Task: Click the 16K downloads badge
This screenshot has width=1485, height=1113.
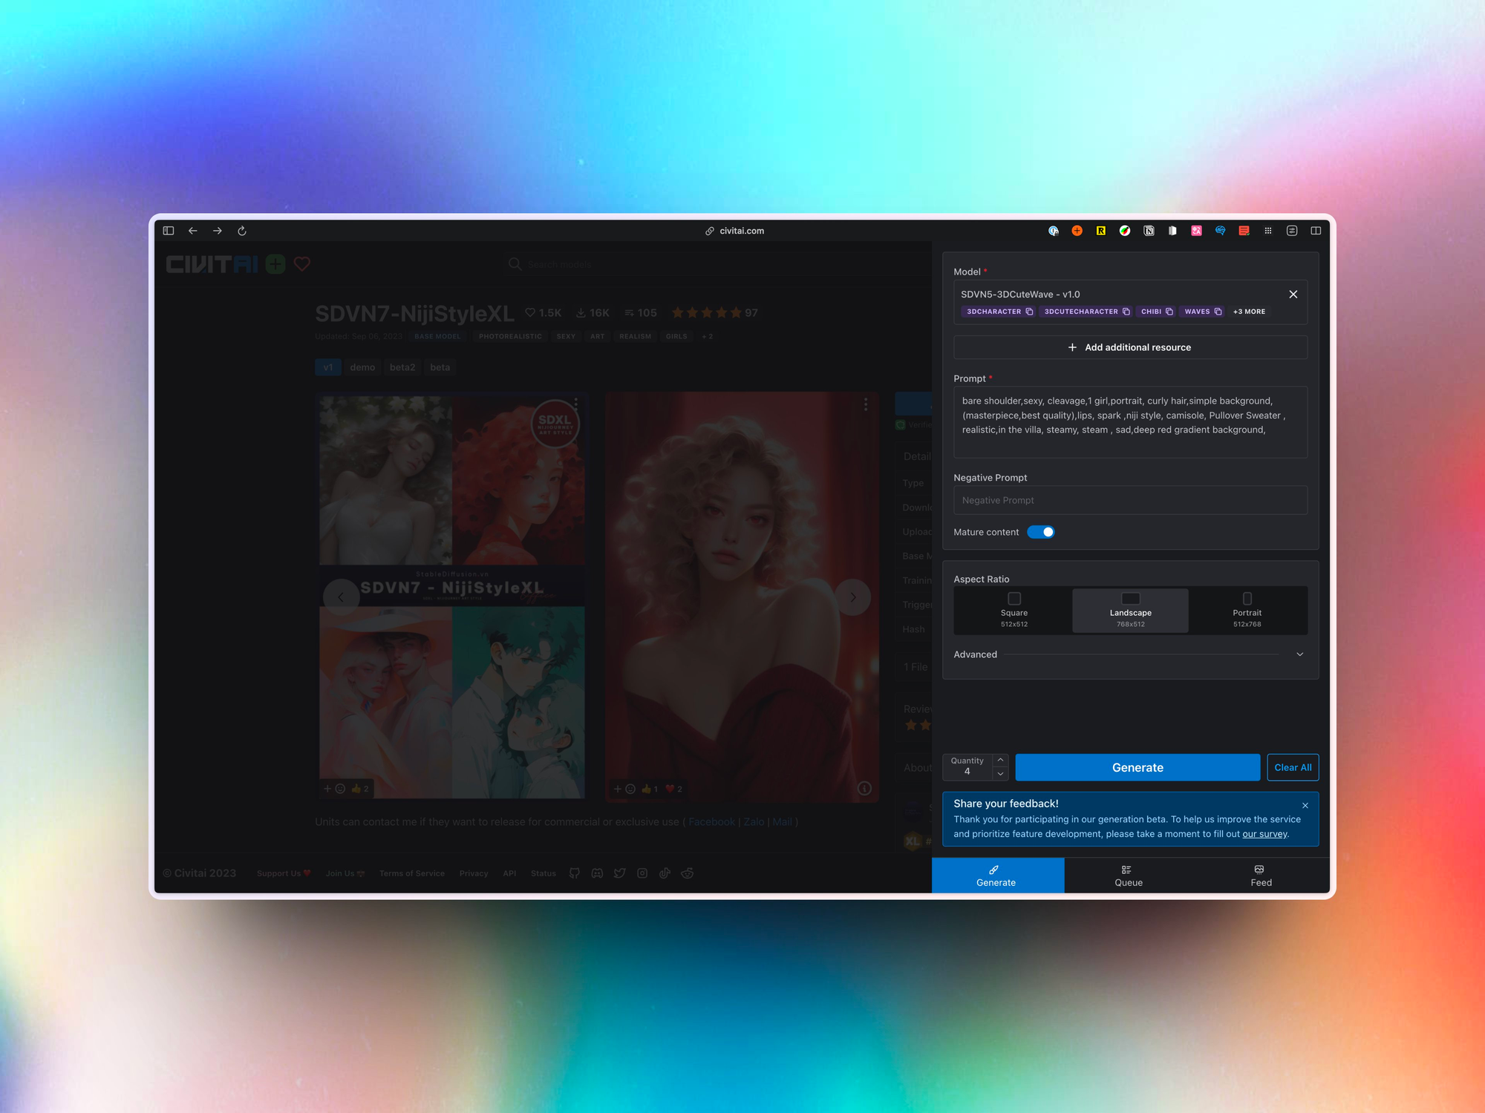Action: 593,313
